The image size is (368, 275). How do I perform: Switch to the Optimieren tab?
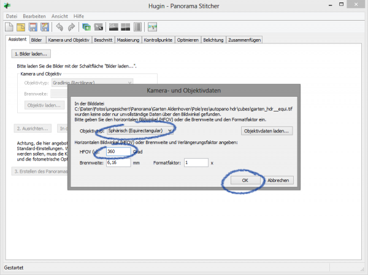pyautogui.click(x=188, y=40)
